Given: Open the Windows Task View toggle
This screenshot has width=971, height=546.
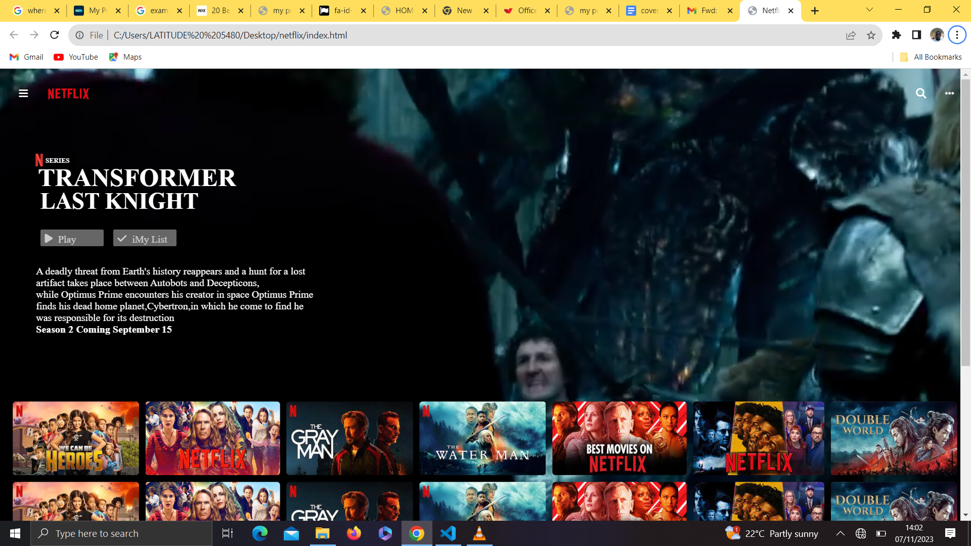Looking at the screenshot, I should click(227, 533).
